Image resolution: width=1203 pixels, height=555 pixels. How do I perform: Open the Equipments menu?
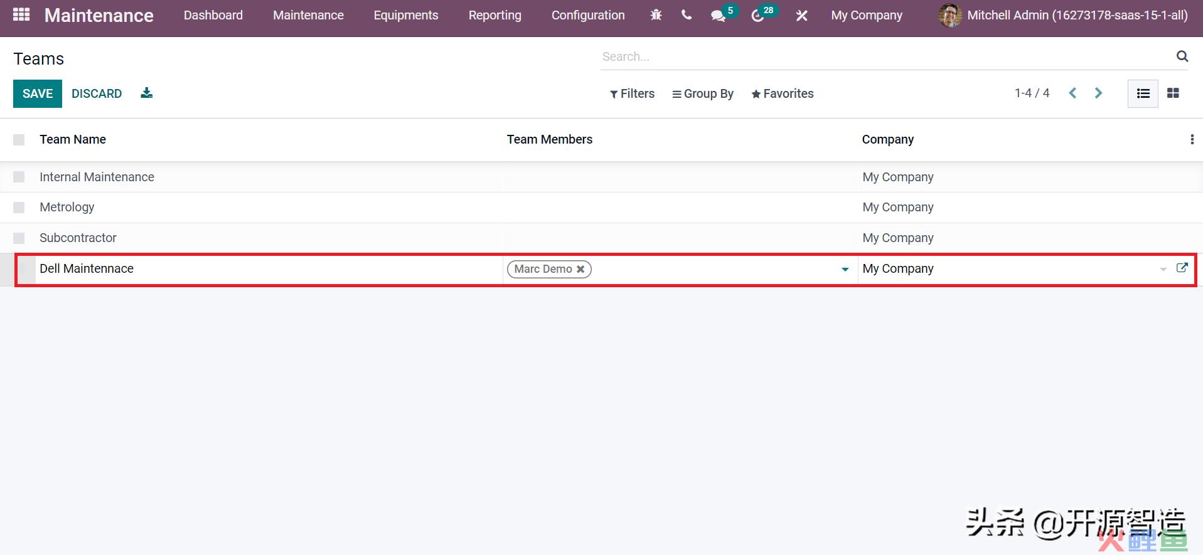[x=406, y=15]
